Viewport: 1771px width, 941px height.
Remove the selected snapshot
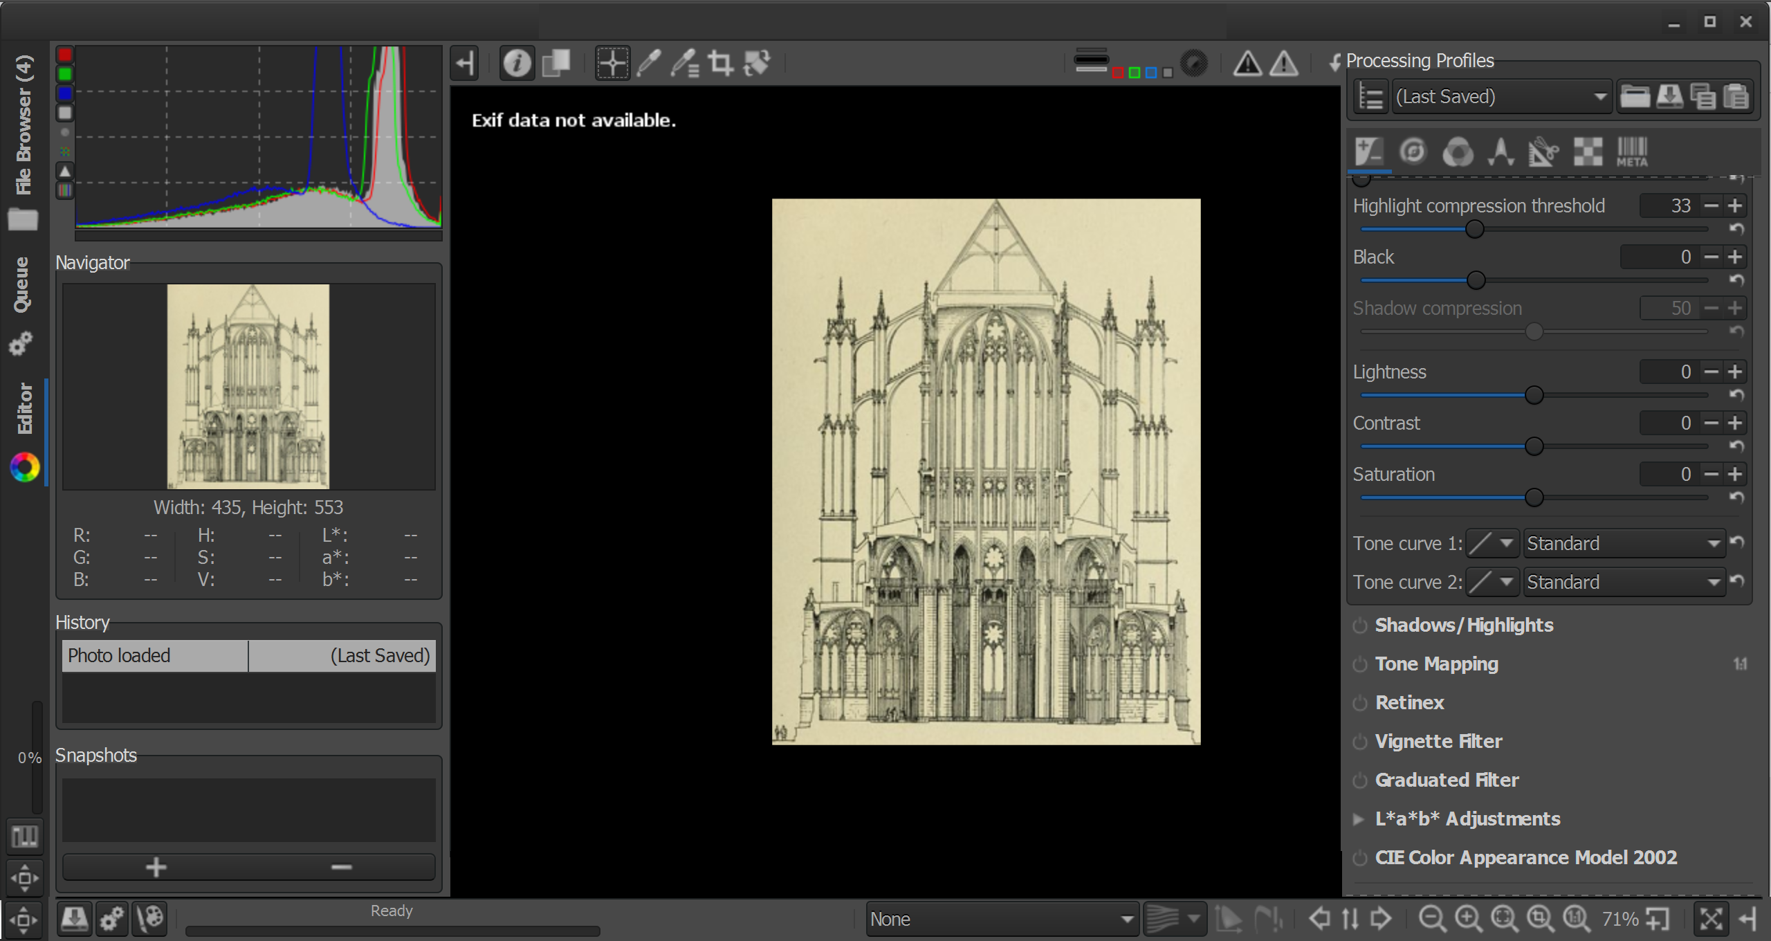pyautogui.click(x=342, y=867)
